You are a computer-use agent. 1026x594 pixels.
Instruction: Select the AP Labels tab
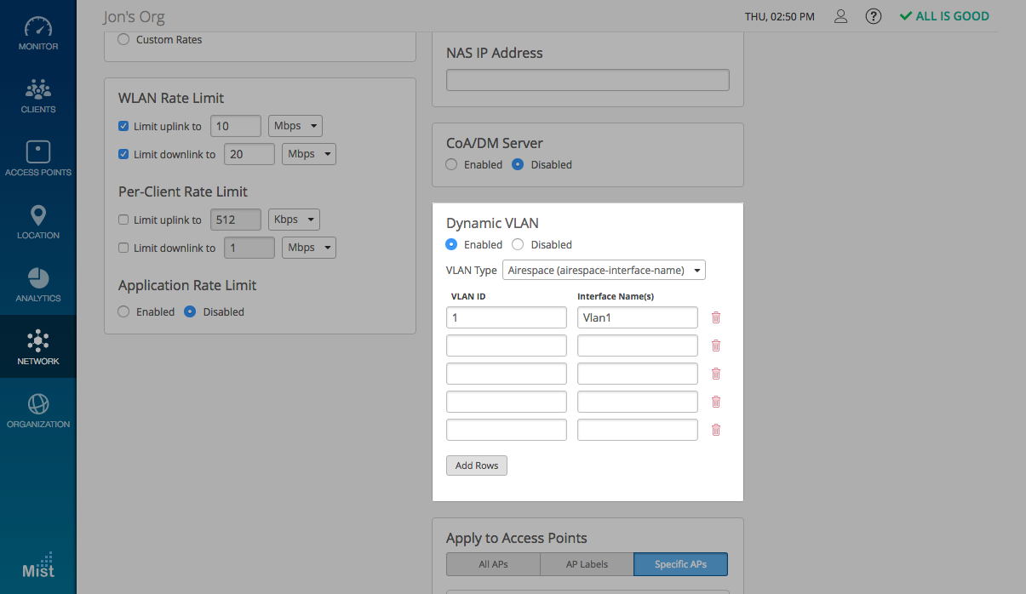click(587, 564)
